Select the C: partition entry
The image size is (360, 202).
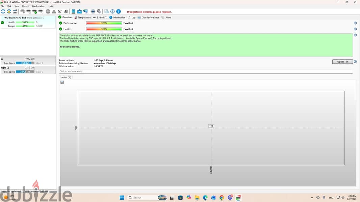point(28,61)
